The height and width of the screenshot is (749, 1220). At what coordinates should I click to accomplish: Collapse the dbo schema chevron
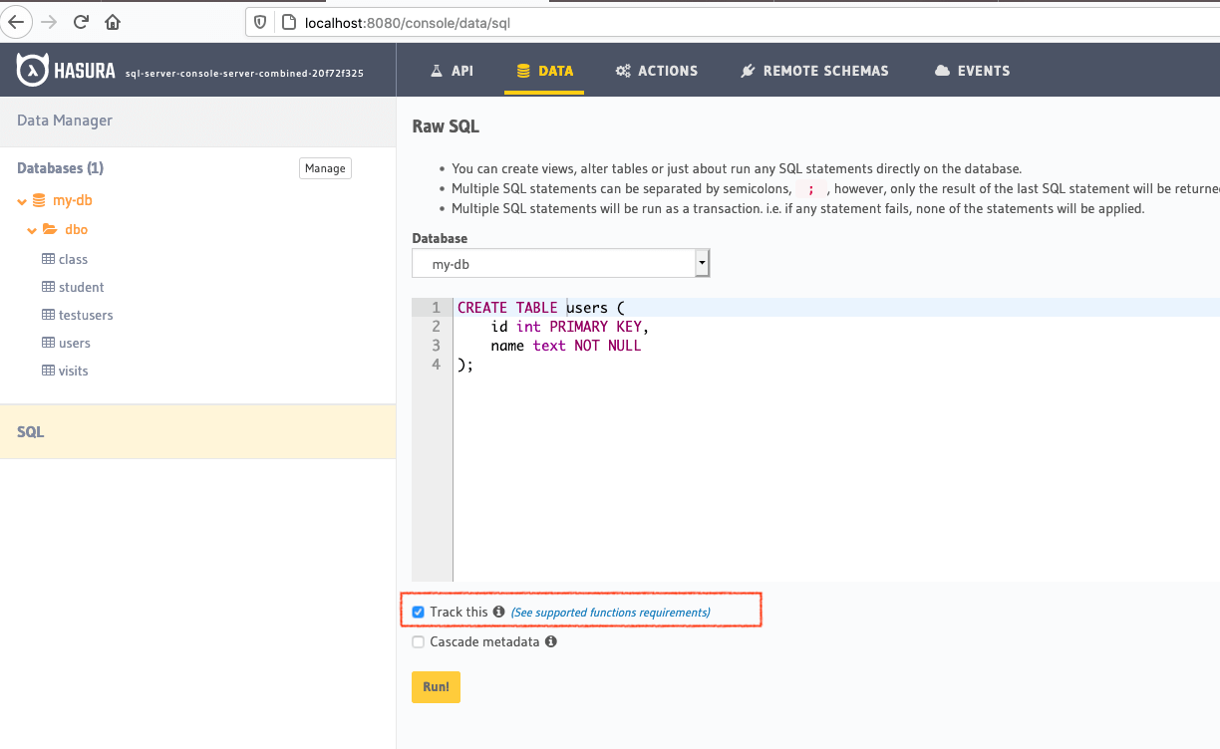point(32,231)
